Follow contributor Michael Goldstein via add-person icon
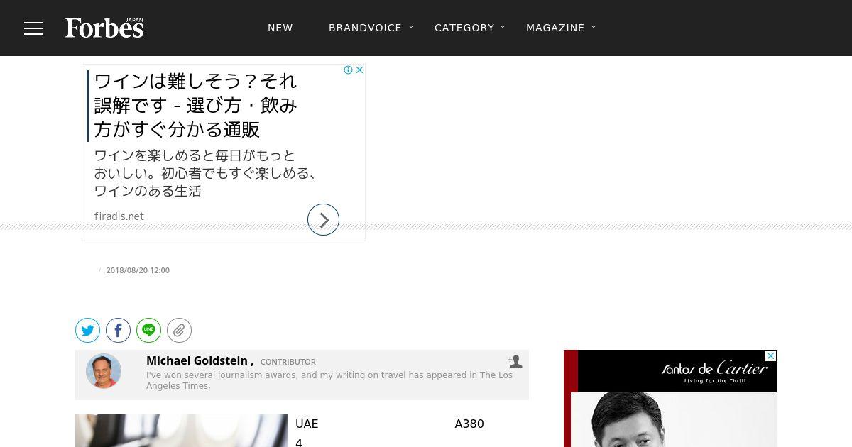The image size is (852, 447). coord(515,361)
